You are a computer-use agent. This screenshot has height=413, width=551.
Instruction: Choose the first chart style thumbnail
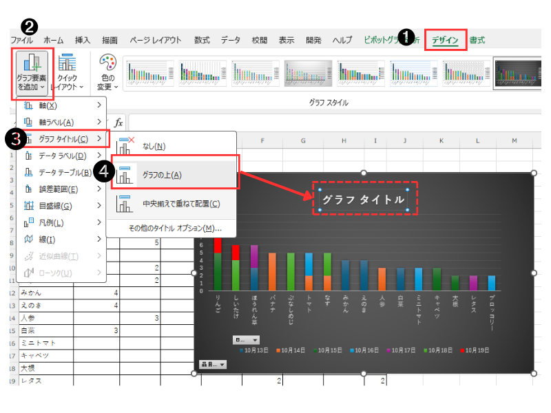tap(149, 73)
